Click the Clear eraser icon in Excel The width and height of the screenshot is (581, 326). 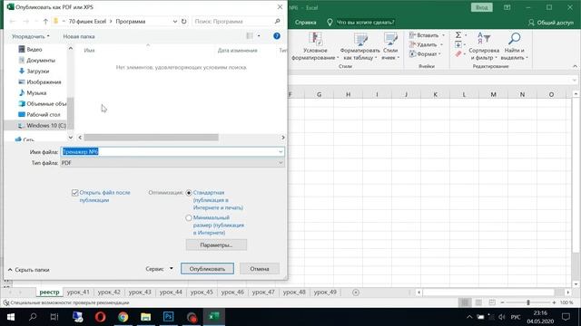[x=458, y=54]
